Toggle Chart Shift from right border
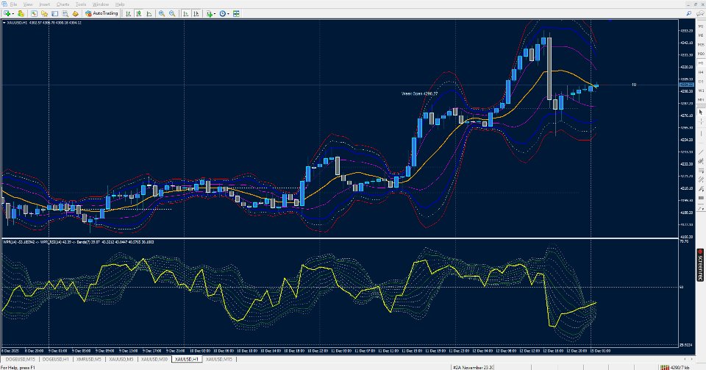This screenshot has width=706, height=370. point(196,13)
